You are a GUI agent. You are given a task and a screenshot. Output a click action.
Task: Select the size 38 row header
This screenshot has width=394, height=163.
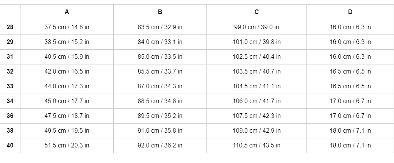(10, 131)
